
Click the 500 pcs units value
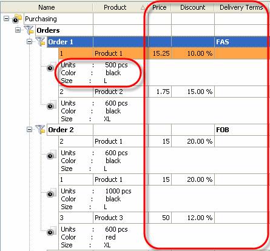116,65
